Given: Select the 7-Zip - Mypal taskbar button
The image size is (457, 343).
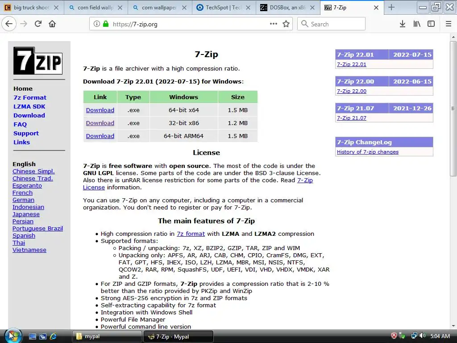Looking at the screenshot, I should click(x=179, y=336).
